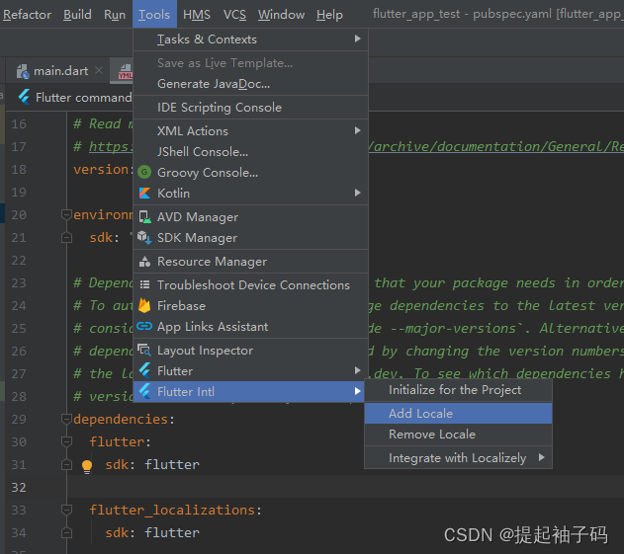Image resolution: width=624 pixels, height=554 pixels.
Task: Collapse flutter_localizations fold on line 33
Action: pyautogui.click(x=66, y=510)
